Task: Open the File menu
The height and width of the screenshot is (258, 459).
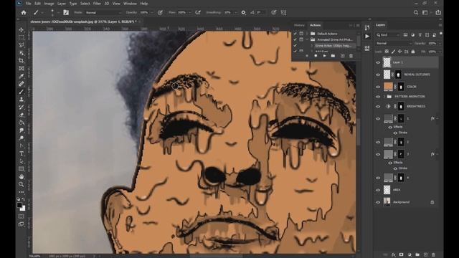Action: 29,4
